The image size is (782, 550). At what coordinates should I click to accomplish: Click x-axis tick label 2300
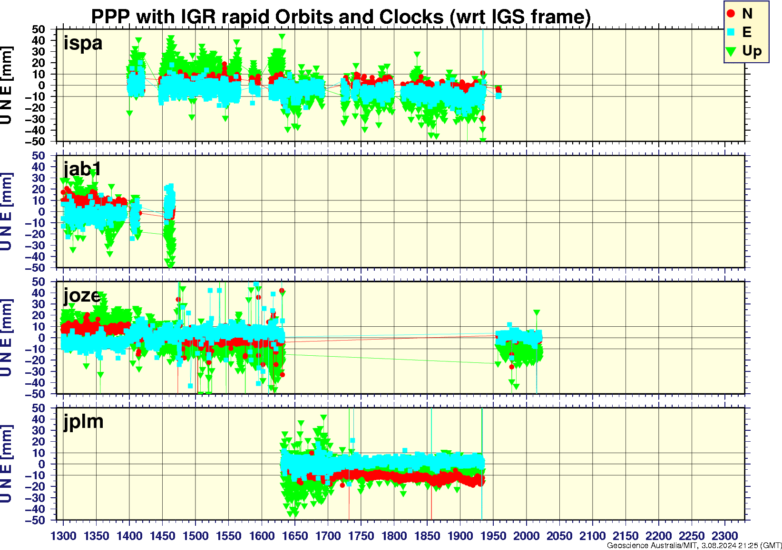pyautogui.click(x=724, y=536)
